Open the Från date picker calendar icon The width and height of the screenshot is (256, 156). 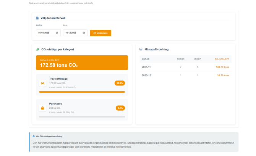coord(57,33)
